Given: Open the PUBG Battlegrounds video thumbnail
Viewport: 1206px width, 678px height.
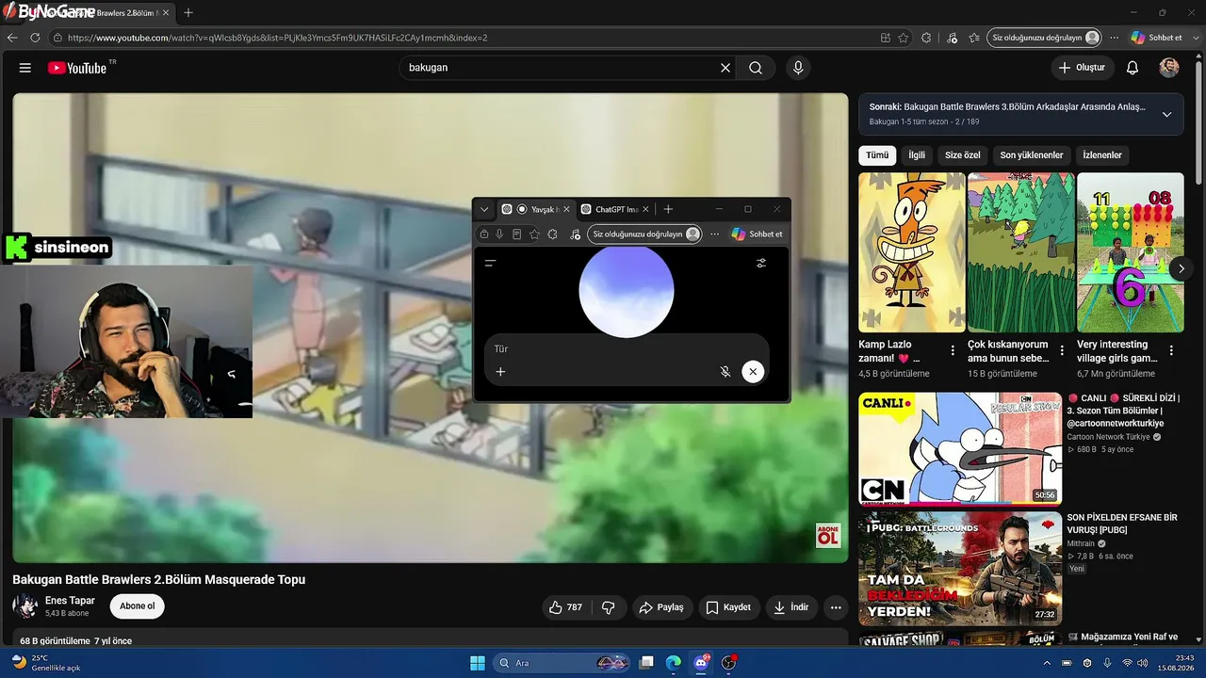Looking at the screenshot, I should click(959, 568).
